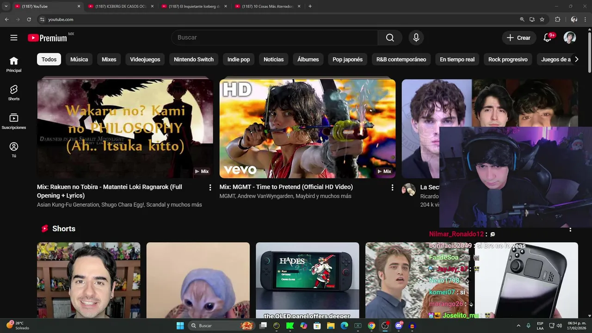
Task: Open Mix: Rakuen no Tobira title link
Action: point(110,191)
